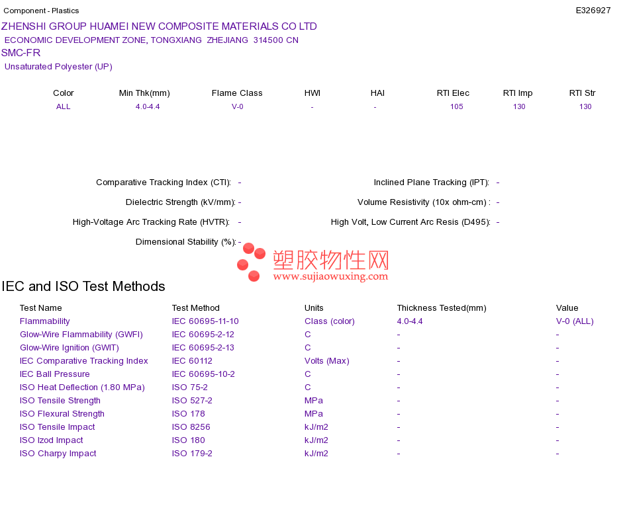The image size is (629, 529).
Task: Open the SMC-FR material designation link
Action: 21,53
